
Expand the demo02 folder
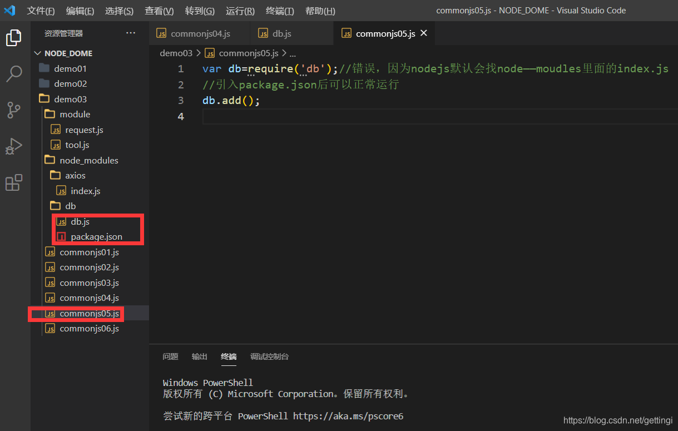(90, 84)
